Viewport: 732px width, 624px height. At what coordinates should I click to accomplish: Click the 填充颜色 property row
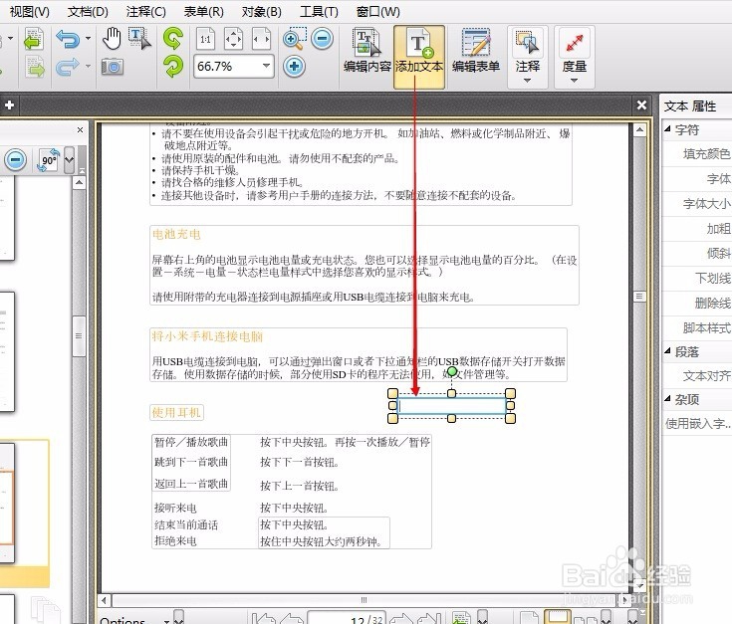tap(697, 154)
